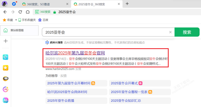Click the 360搜索 site certificate badge

(43, 12)
